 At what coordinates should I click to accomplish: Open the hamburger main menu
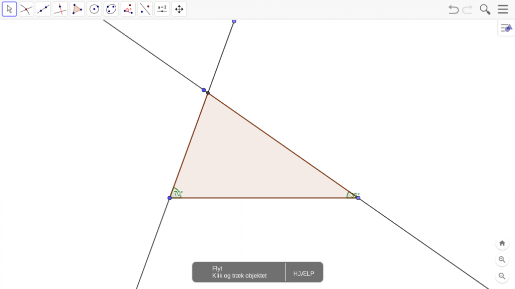pyautogui.click(x=503, y=9)
